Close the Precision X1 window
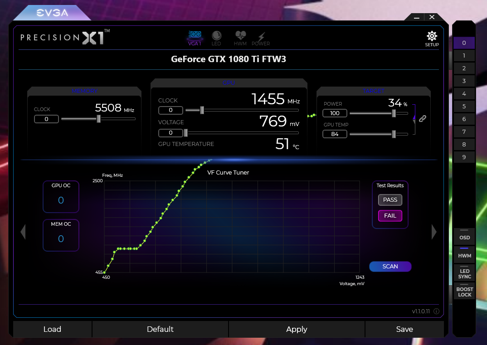This screenshot has width=487, height=345. (x=432, y=17)
